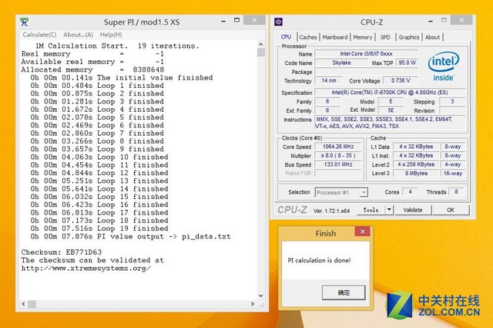Select the SPD tab
Screen dimensions: 493x328
click(x=385, y=37)
